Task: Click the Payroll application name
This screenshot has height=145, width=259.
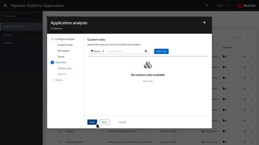Action: (x=69, y=131)
